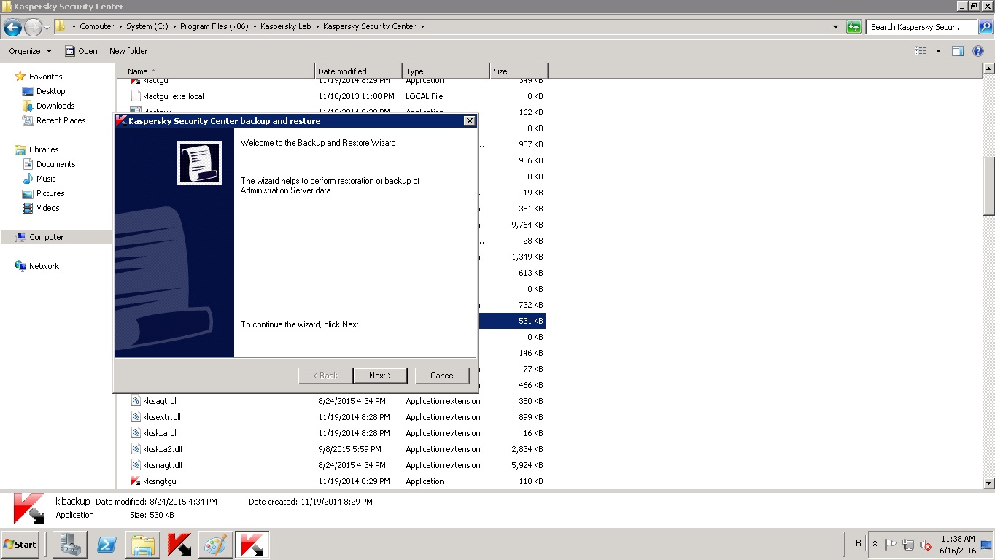This screenshot has height=560, width=995.
Task: Open PowerShell from the taskbar
Action: pyautogui.click(x=107, y=545)
